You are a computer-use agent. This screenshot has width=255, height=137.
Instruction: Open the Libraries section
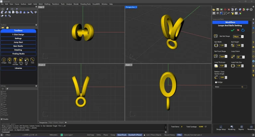point(18,68)
